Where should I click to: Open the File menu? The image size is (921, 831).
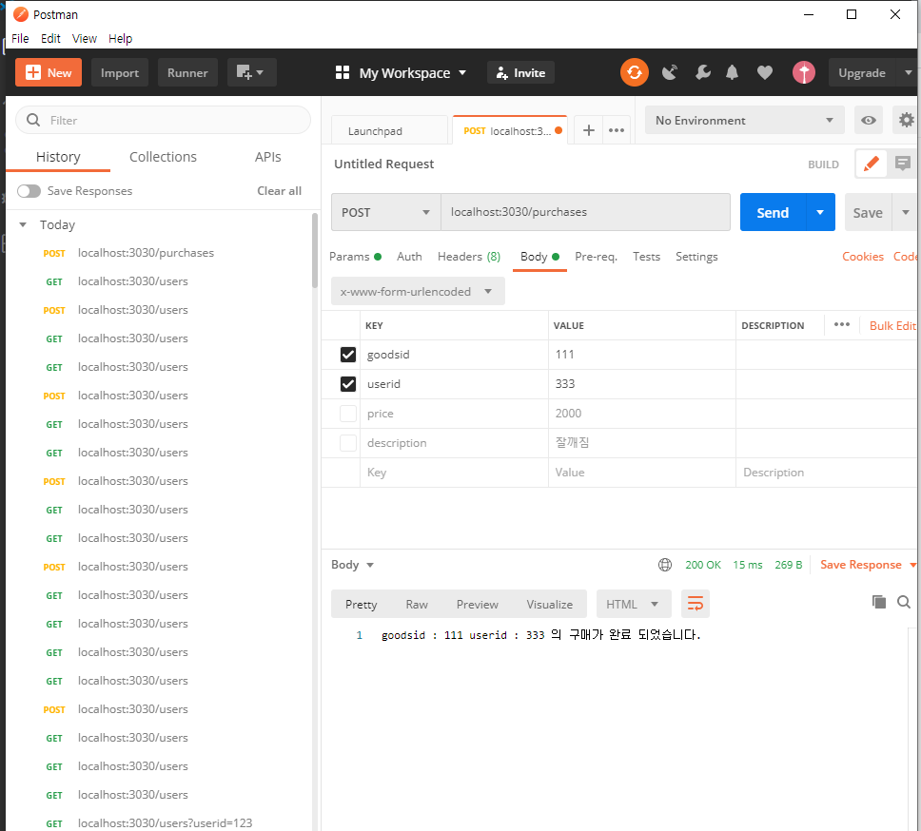tap(20, 39)
